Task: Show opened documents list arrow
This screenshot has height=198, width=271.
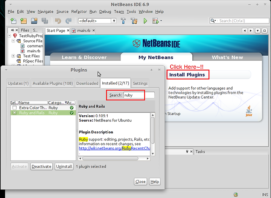Action: coord(257,31)
